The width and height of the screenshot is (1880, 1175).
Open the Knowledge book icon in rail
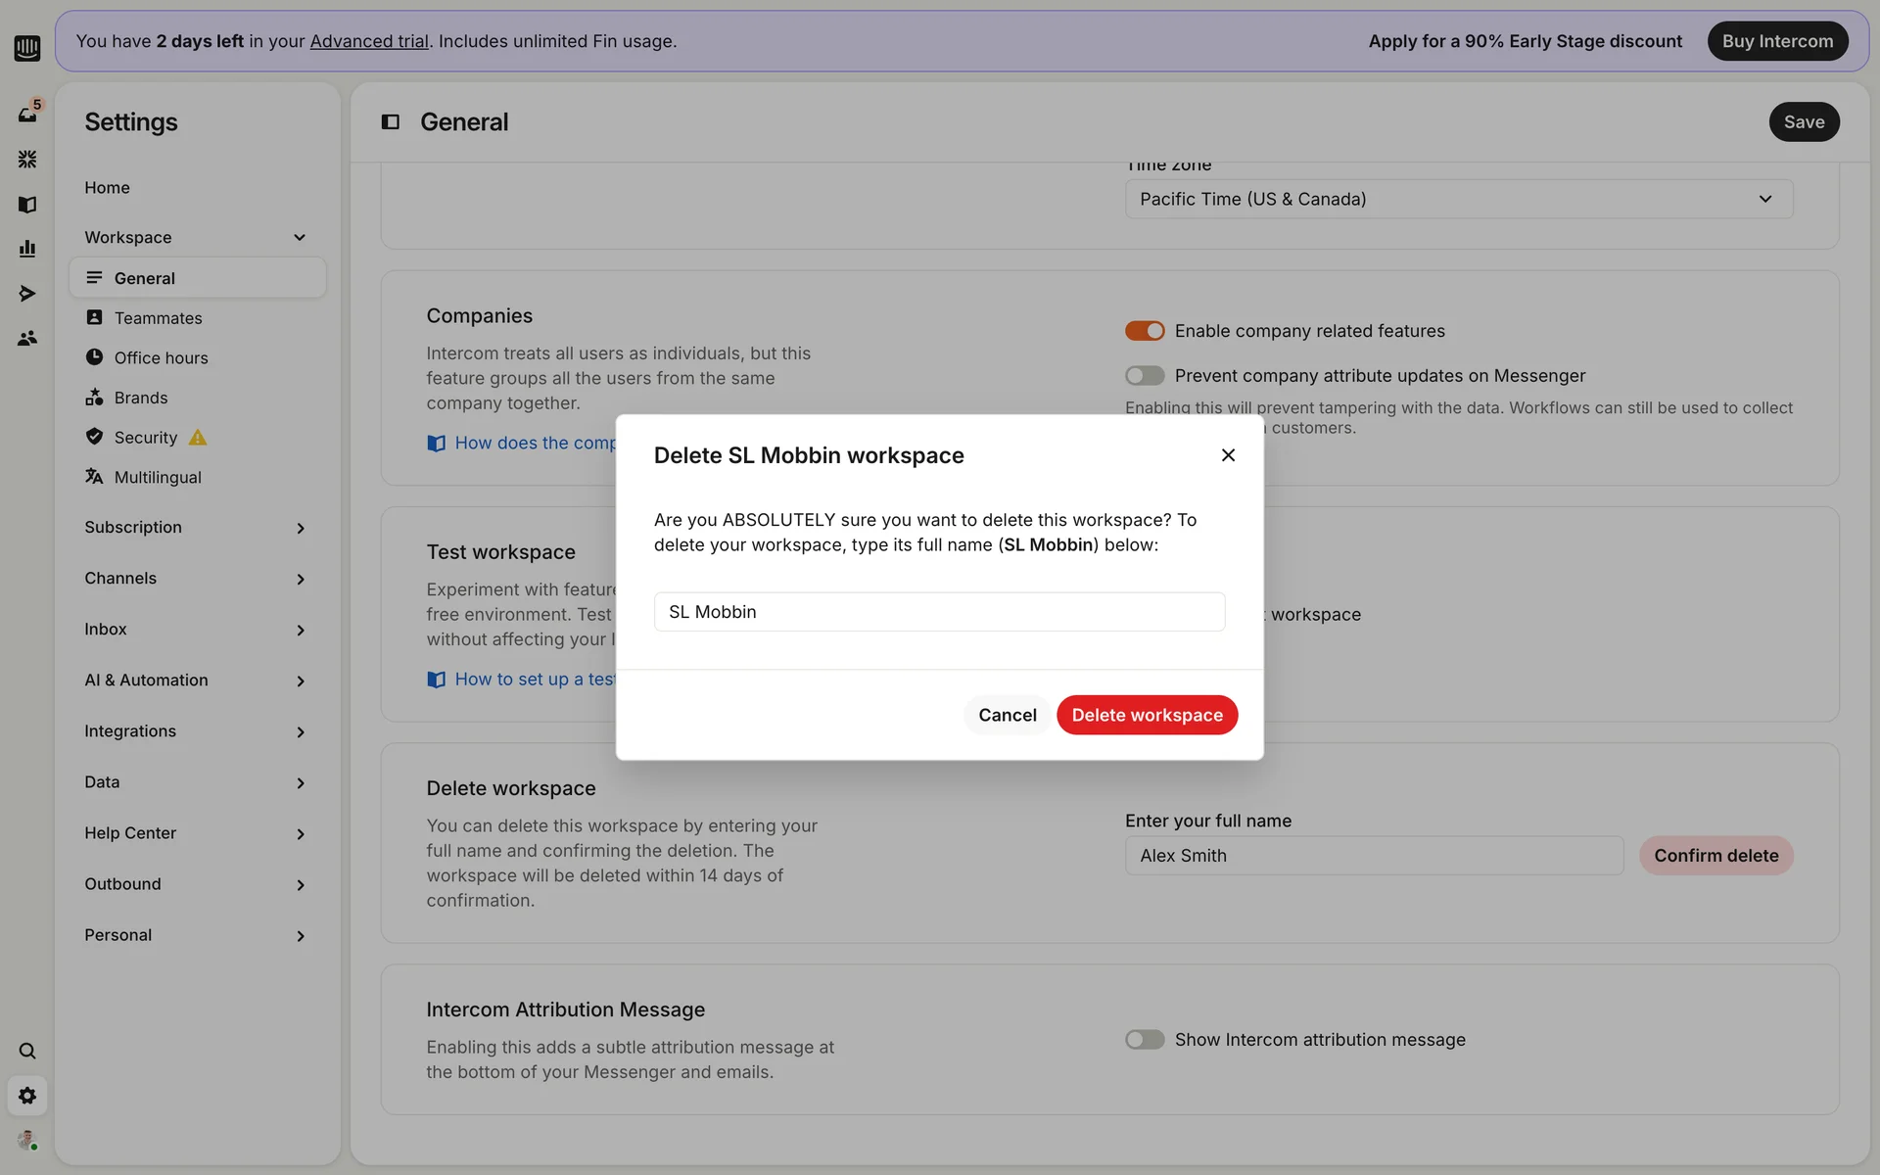click(x=27, y=204)
